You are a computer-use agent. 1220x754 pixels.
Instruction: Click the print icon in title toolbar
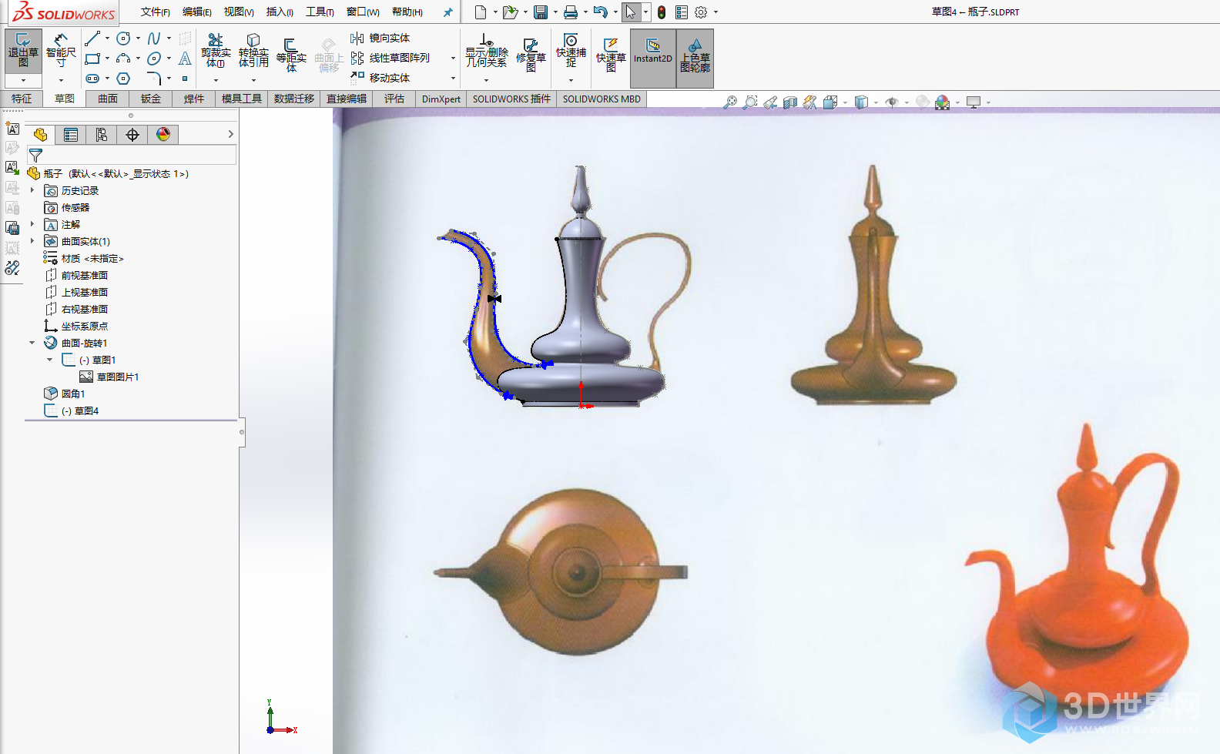tap(570, 12)
